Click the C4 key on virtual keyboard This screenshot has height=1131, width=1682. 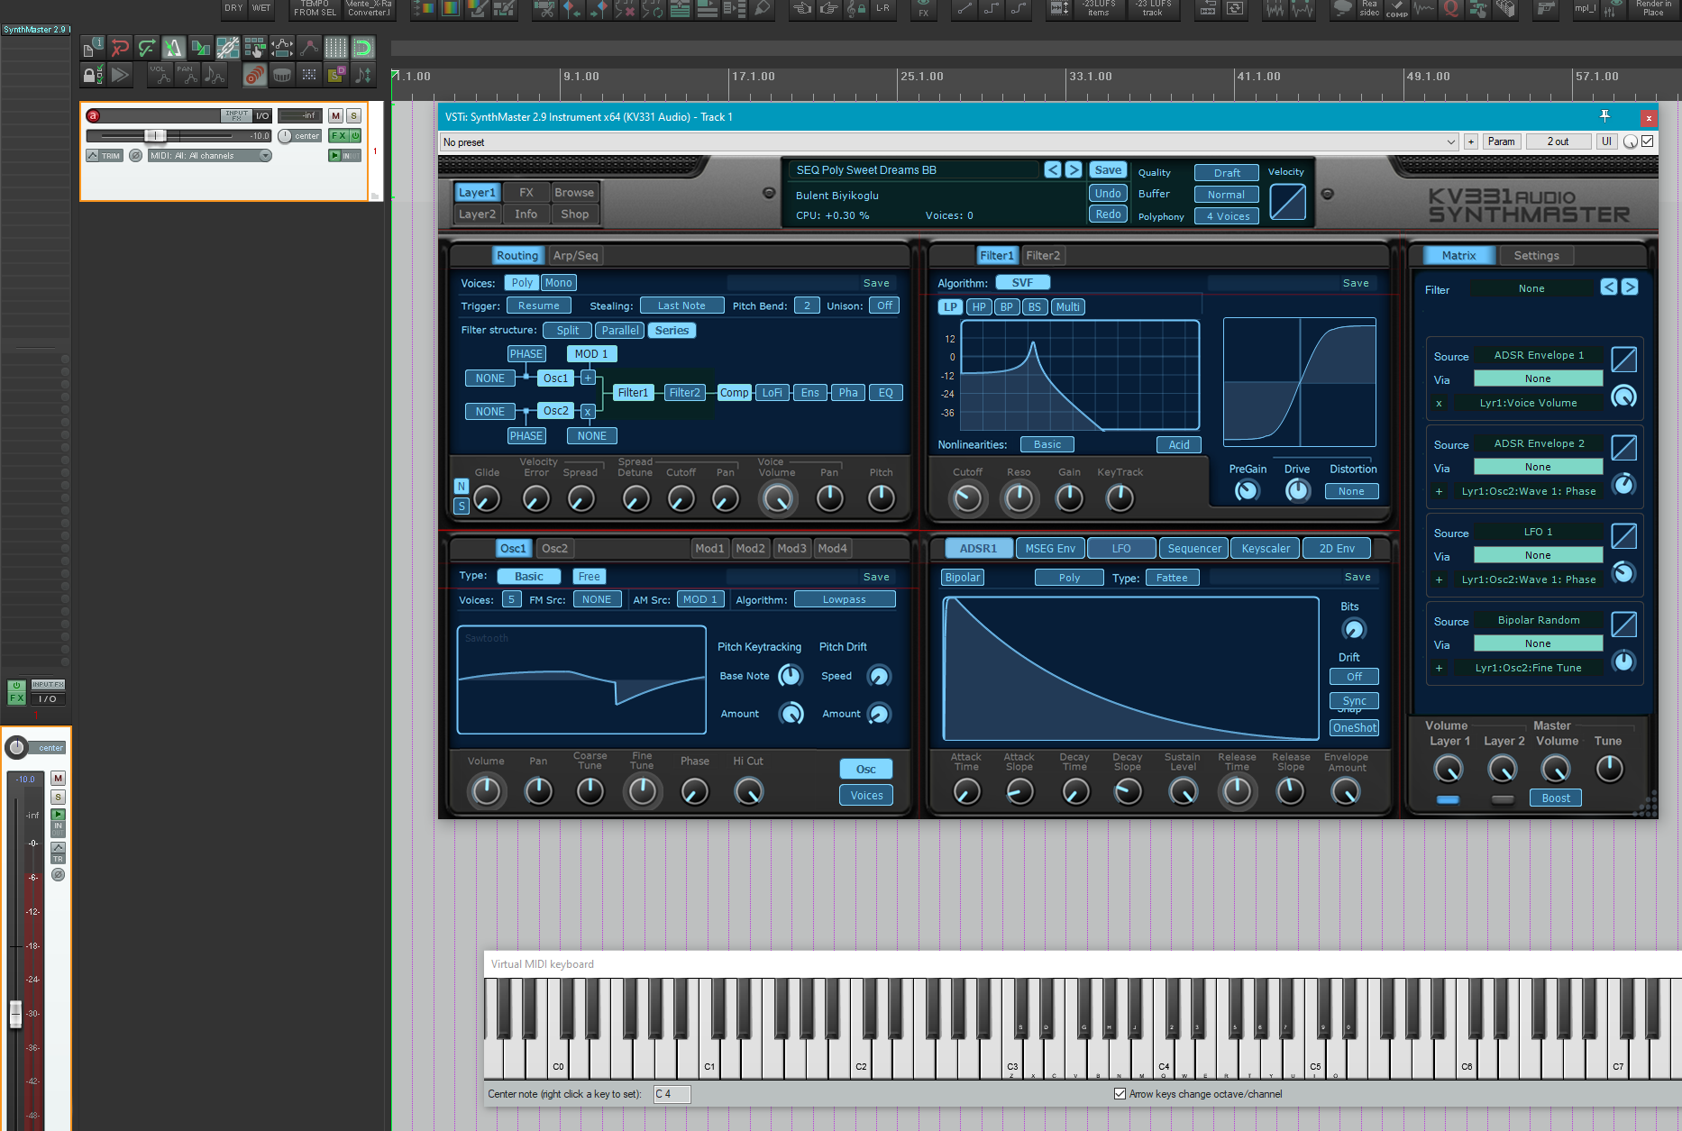coord(1164,1057)
